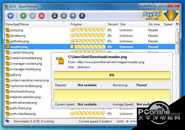Select 2-select-embedded.png entry
Image resolution: width=185 pixels, height=130 pixels.
click(26, 58)
